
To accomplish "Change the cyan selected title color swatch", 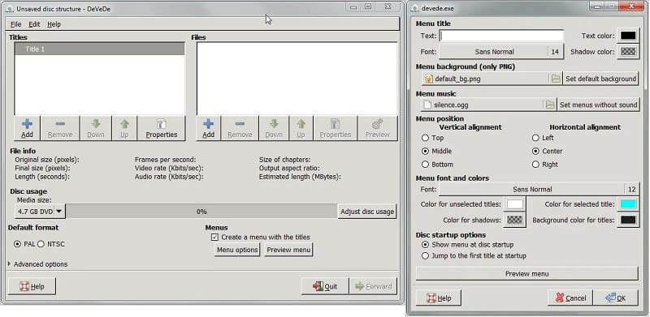I will 628,204.
